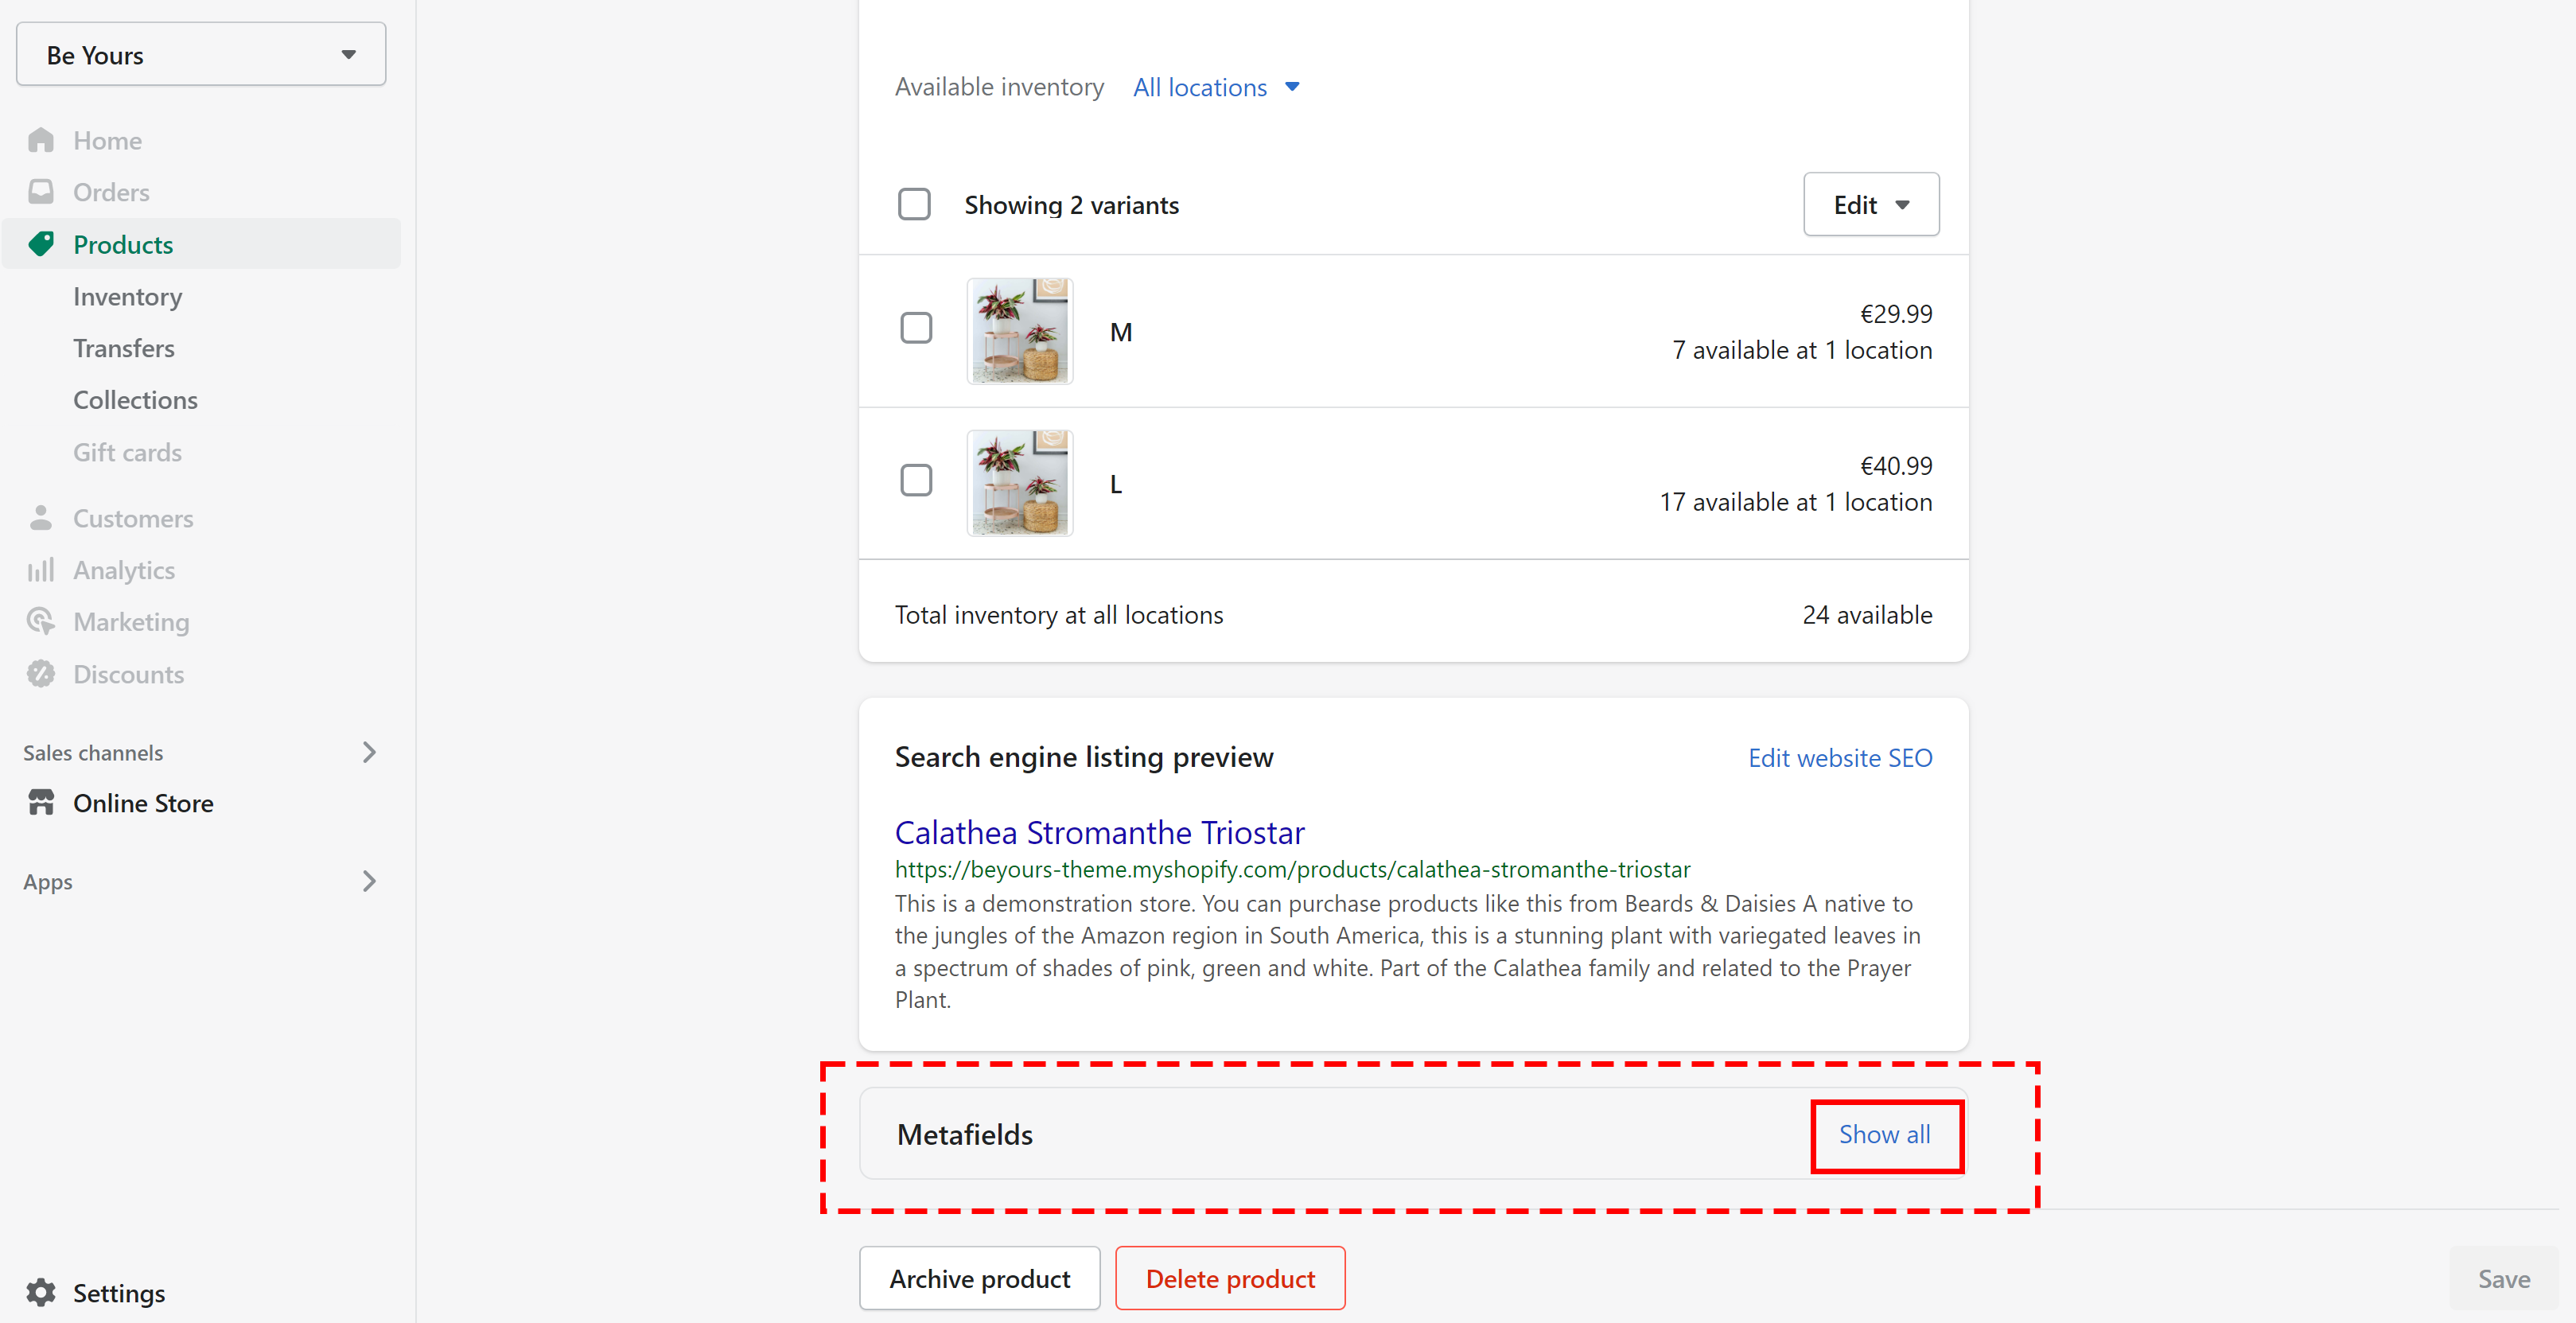
Task: Click the Edit website SEO link
Action: [1840, 758]
